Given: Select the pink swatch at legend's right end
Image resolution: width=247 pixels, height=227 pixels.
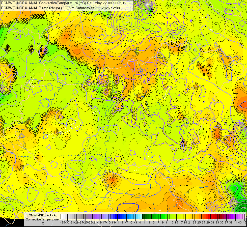Looking at the screenshot, I should [243, 216].
